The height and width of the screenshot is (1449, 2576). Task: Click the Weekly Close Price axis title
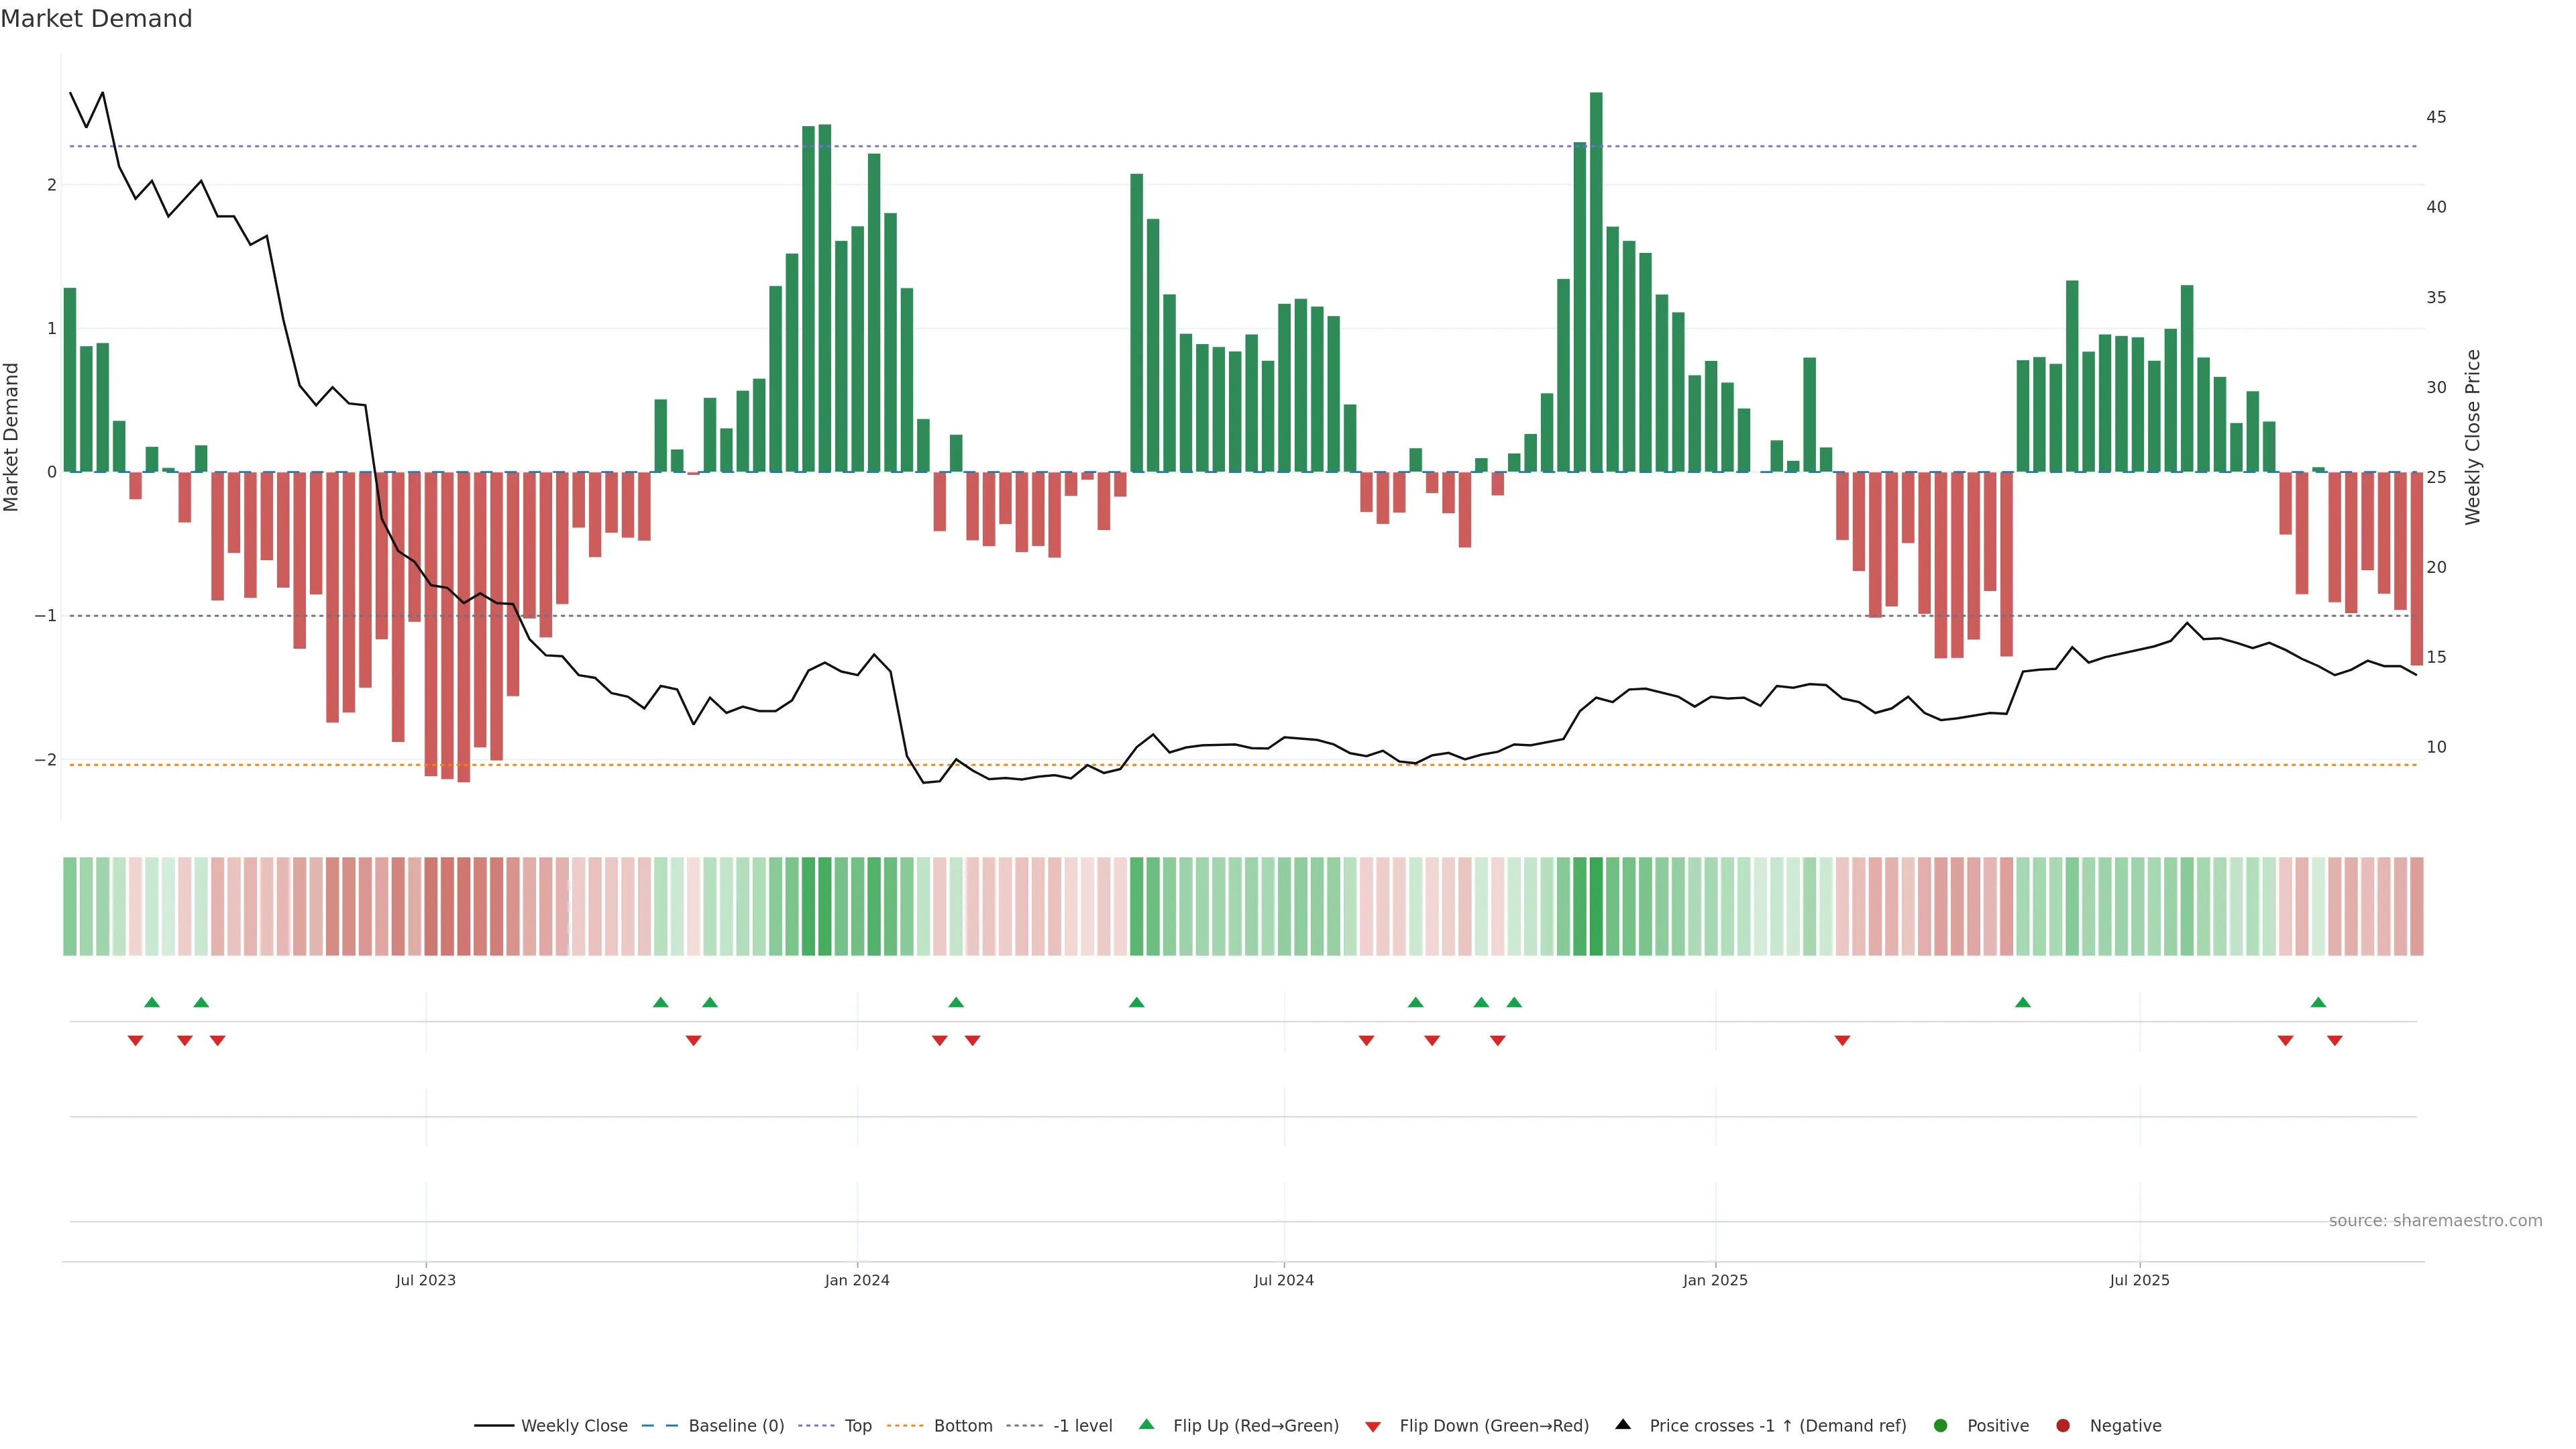tap(2473, 437)
